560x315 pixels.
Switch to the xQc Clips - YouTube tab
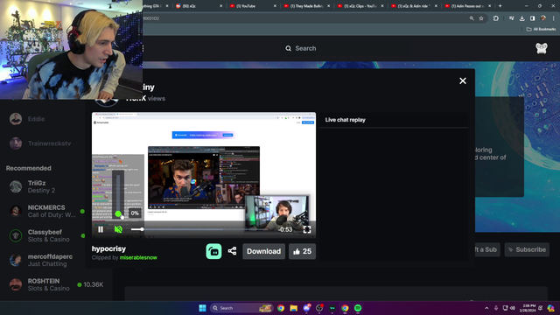click(x=360, y=6)
